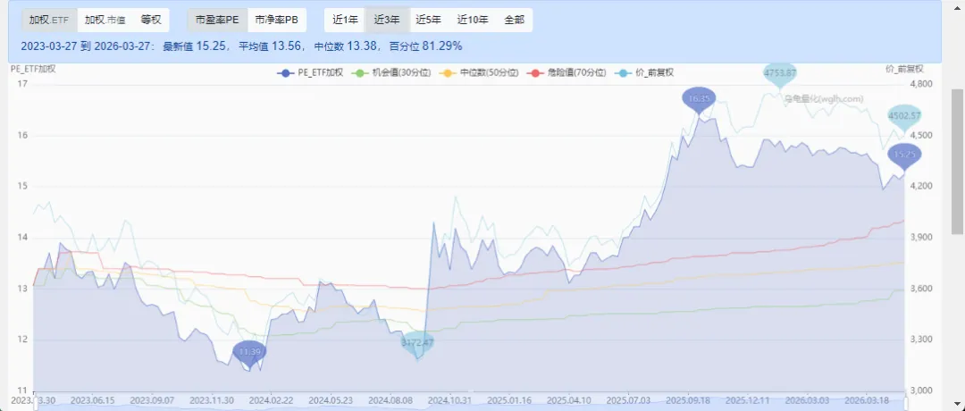Toggle 价_前复权 legend series

coord(646,72)
